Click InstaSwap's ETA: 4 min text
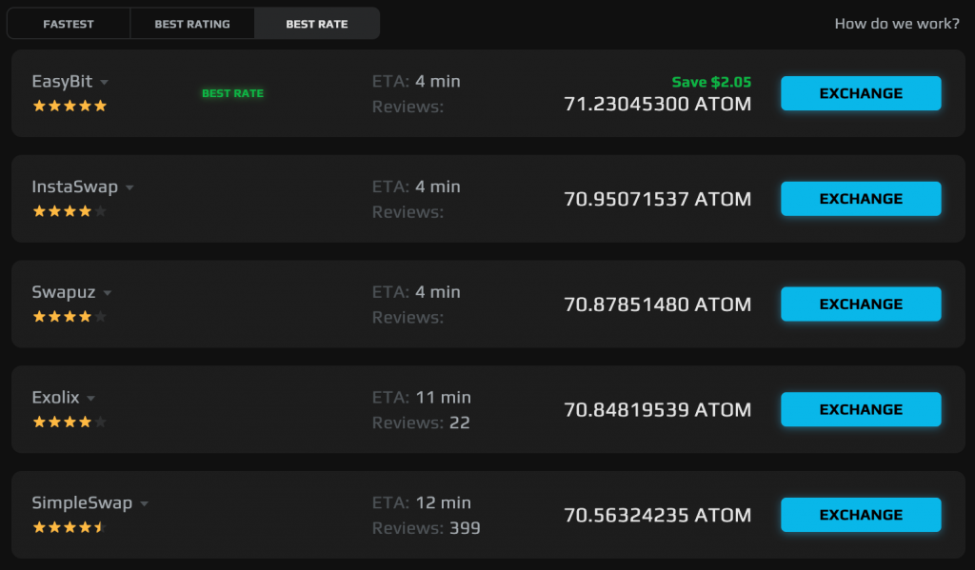975x570 pixels. coord(416,187)
